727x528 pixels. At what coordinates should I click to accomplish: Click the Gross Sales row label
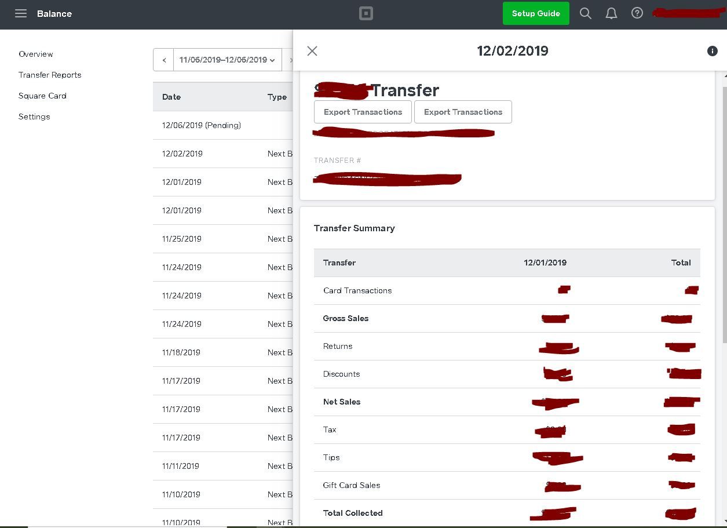coord(346,318)
